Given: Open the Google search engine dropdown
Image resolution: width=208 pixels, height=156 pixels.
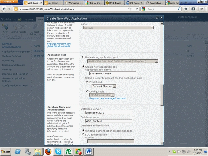Looking at the screenshot, I should pyautogui.click(x=144, y=9).
